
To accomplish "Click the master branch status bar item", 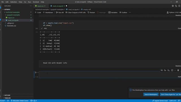I will 3,101.
